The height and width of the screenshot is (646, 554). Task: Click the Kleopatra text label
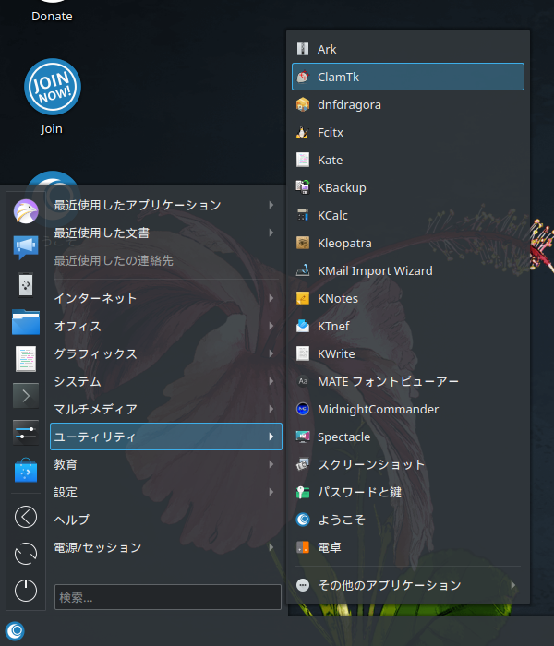tap(344, 243)
